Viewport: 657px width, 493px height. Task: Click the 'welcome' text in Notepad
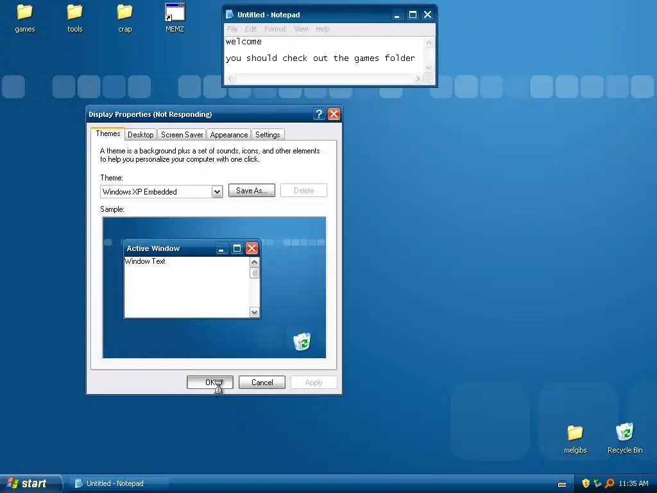pyautogui.click(x=243, y=42)
